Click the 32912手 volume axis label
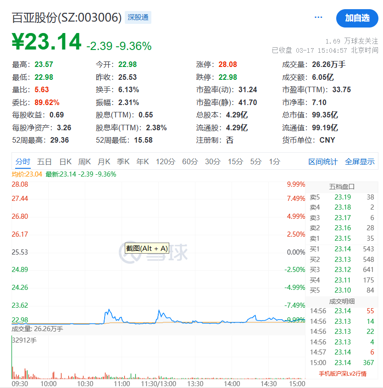This screenshot has width=383, height=388. [x=24, y=340]
